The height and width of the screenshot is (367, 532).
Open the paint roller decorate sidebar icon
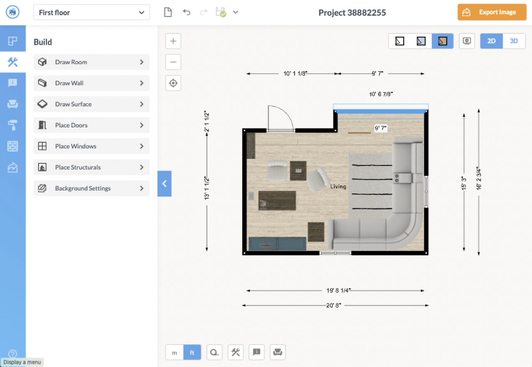pyautogui.click(x=12, y=125)
